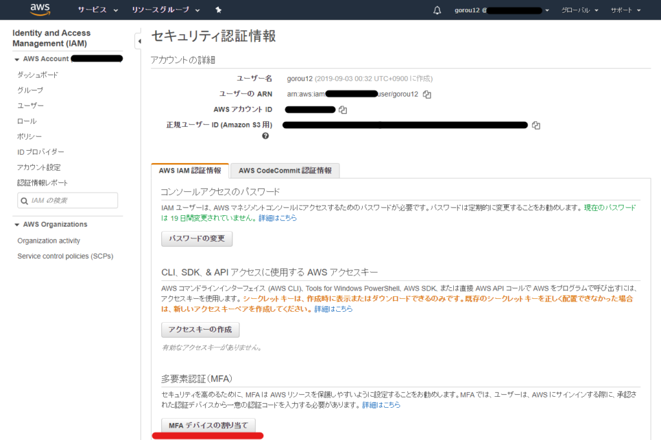Viewport: 661px width, 440px height.
Task: Focus the IAM の検索 search field
Action: pos(68,200)
